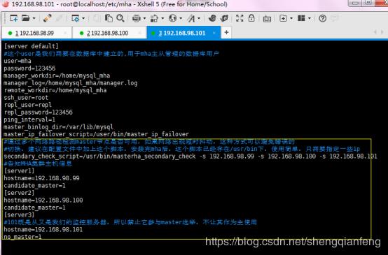Expand the Print dropdown arrow
The width and height of the screenshot is (388, 255).
144,18
